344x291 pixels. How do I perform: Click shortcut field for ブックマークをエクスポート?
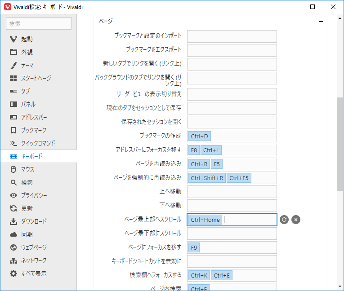[x=232, y=50]
